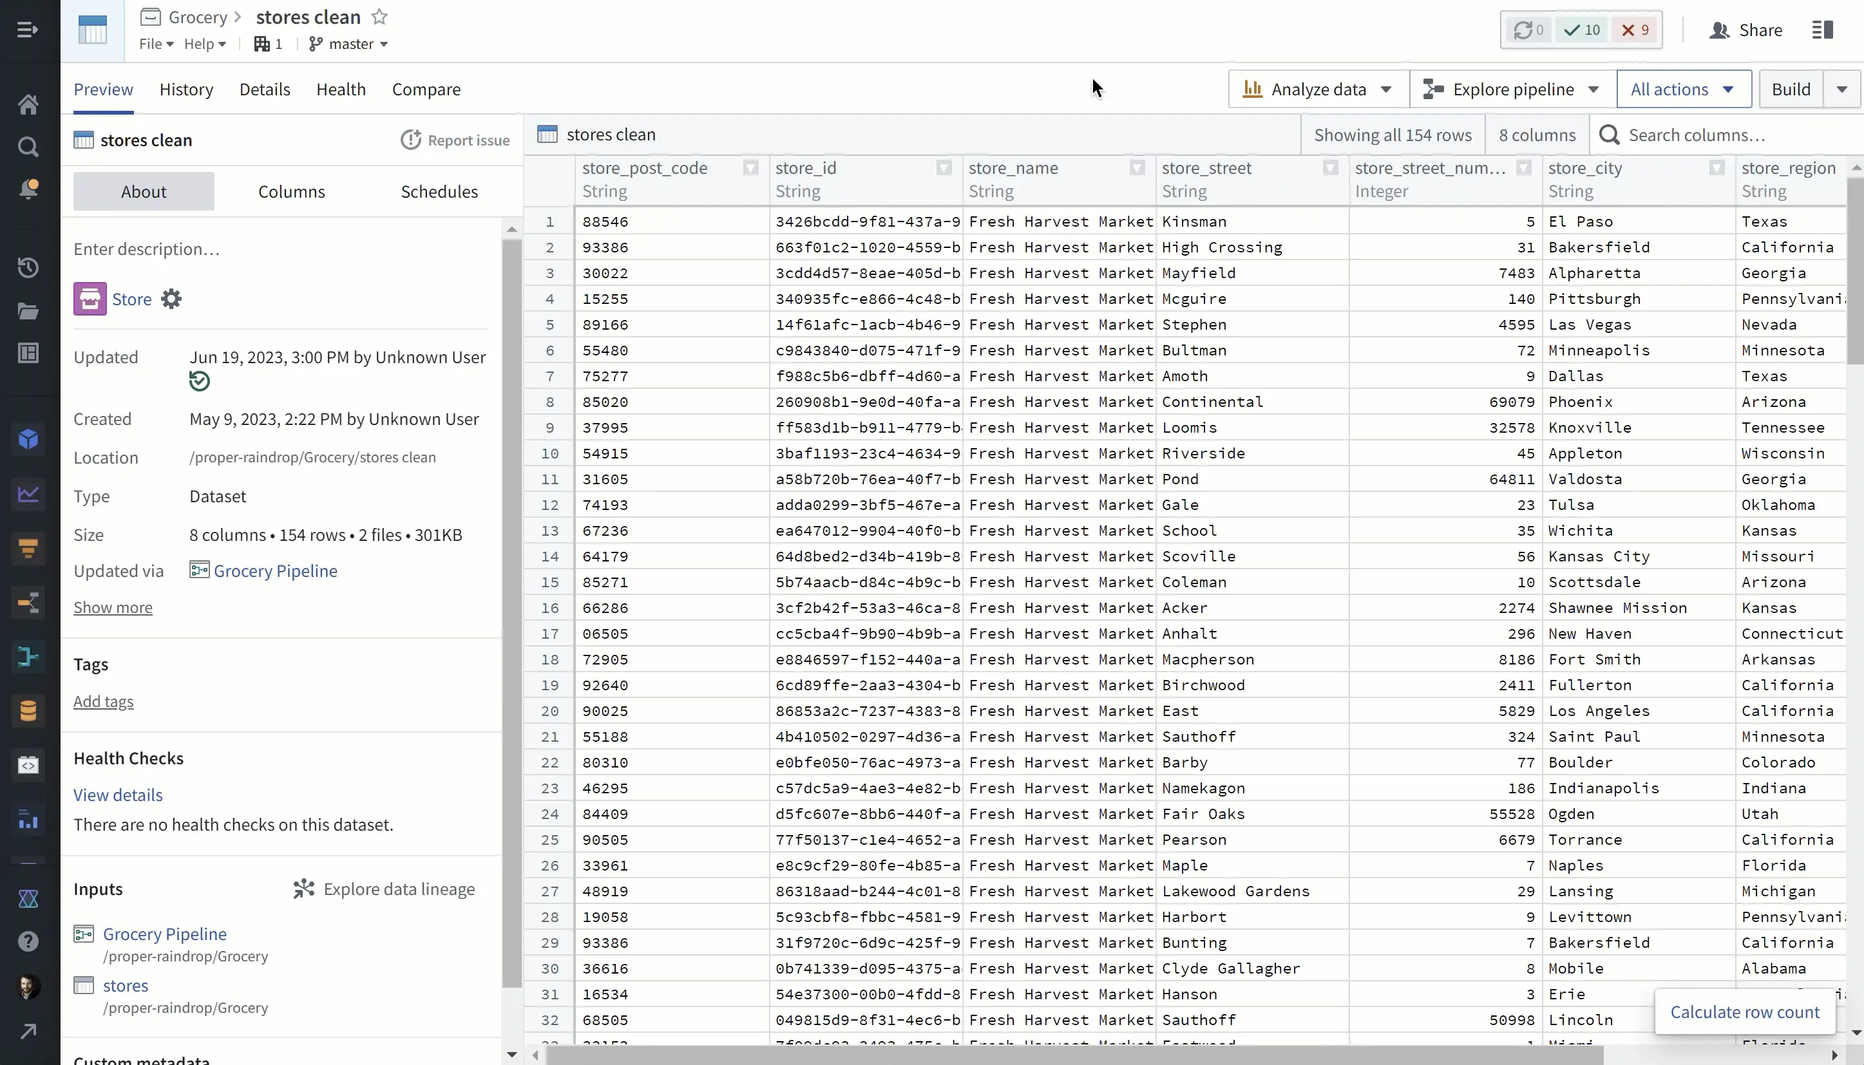Click the Store object type icon
The image size is (1864, 1065).
(x=90, y=299)
